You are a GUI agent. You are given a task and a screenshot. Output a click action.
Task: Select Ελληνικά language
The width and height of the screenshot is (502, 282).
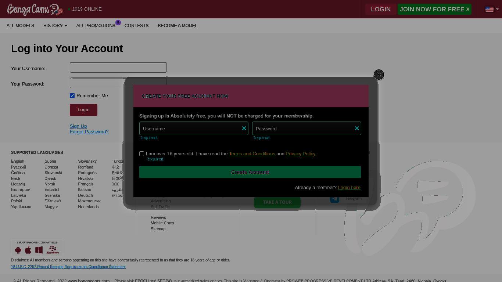[53, 201]
